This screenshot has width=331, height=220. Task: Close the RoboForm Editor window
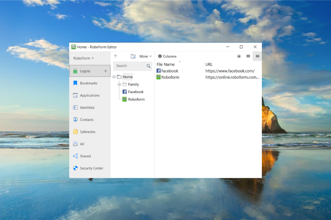point(255,47)
